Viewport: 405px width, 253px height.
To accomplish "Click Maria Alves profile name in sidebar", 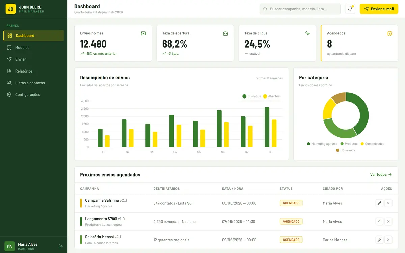I will pyautogui.click(x=28, y=244).
